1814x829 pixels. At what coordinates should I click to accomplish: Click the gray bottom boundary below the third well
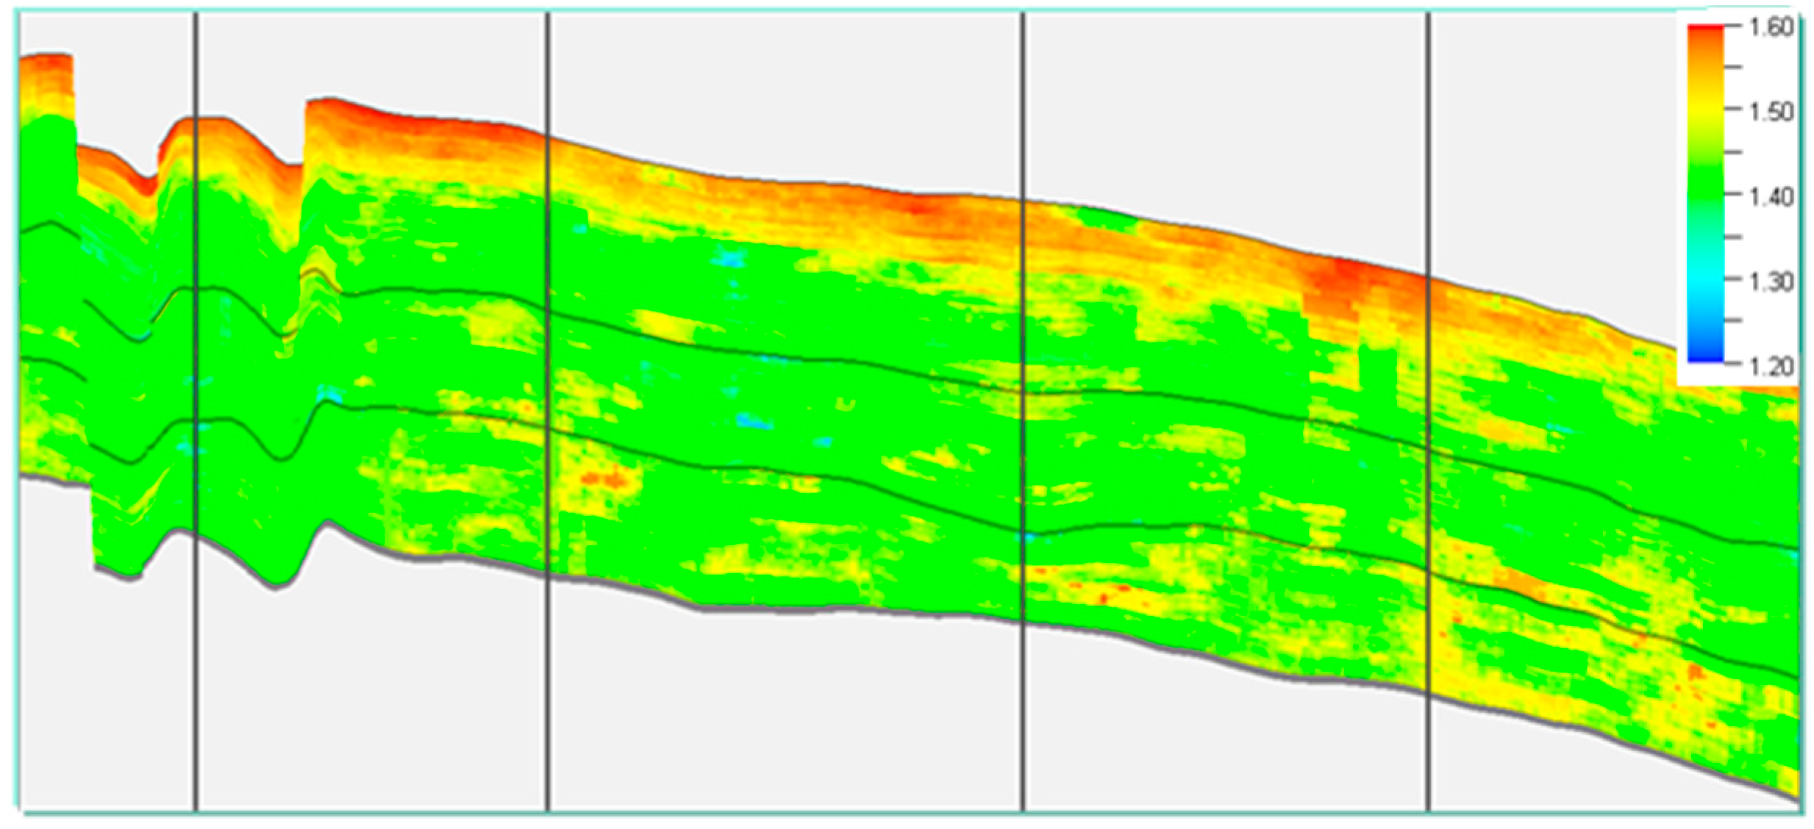(1023, 622)
